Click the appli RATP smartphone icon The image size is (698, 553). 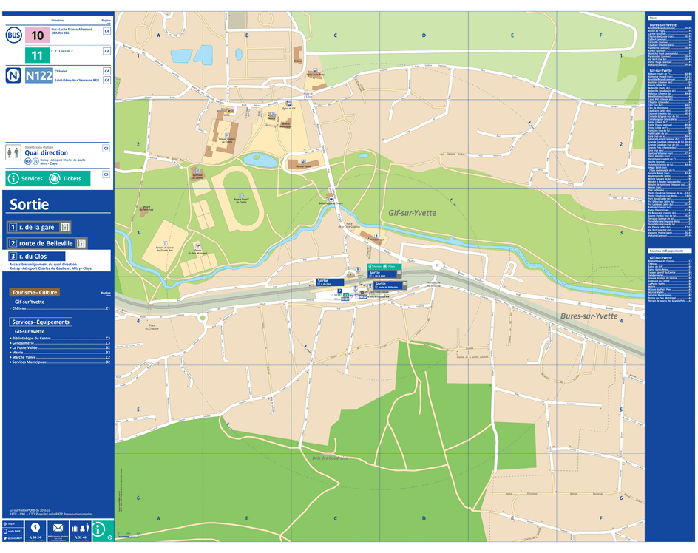[x=4, y=530]
